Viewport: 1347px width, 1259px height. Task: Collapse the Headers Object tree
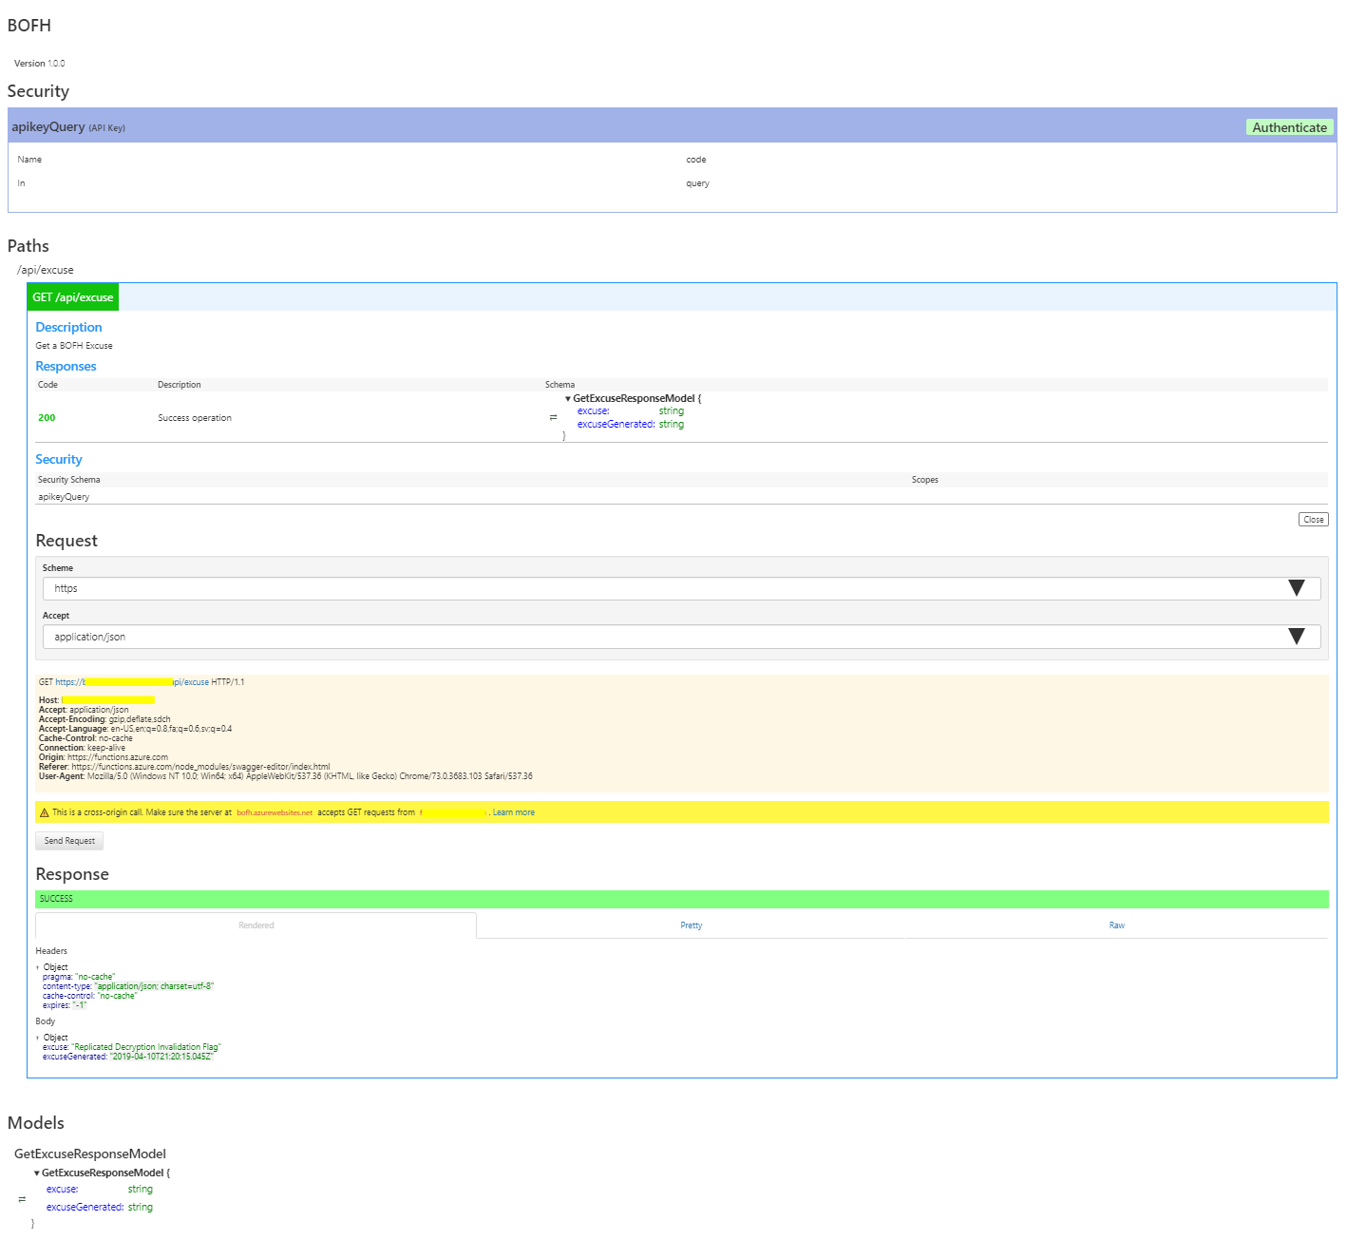[x=38, y=967]
